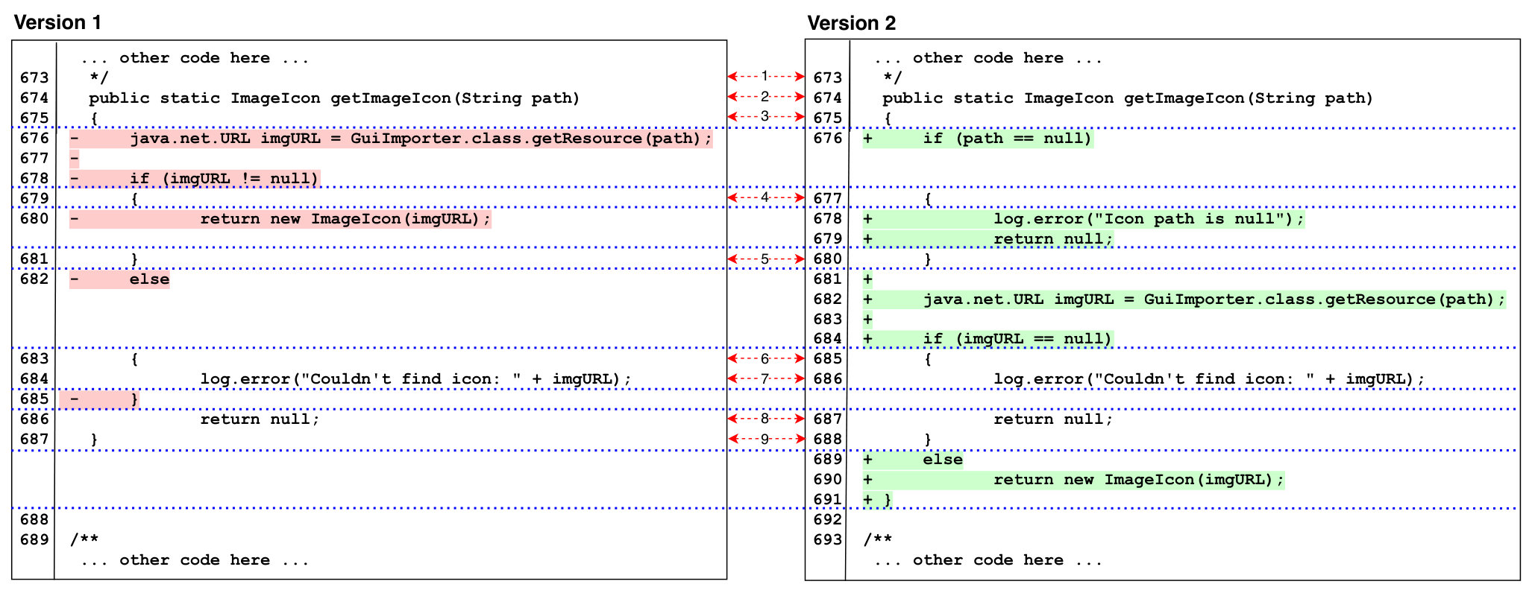Click added 'if (imgURL == null)' line in Version 2
Image resolution: width=1532 pixels, height=593 pixels.
988,339
